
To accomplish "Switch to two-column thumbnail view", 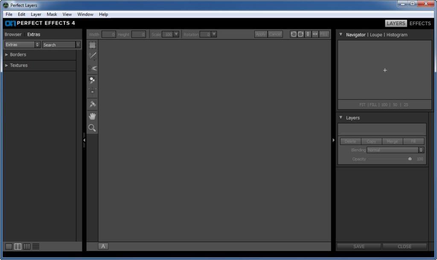I will tap(17, 246).
